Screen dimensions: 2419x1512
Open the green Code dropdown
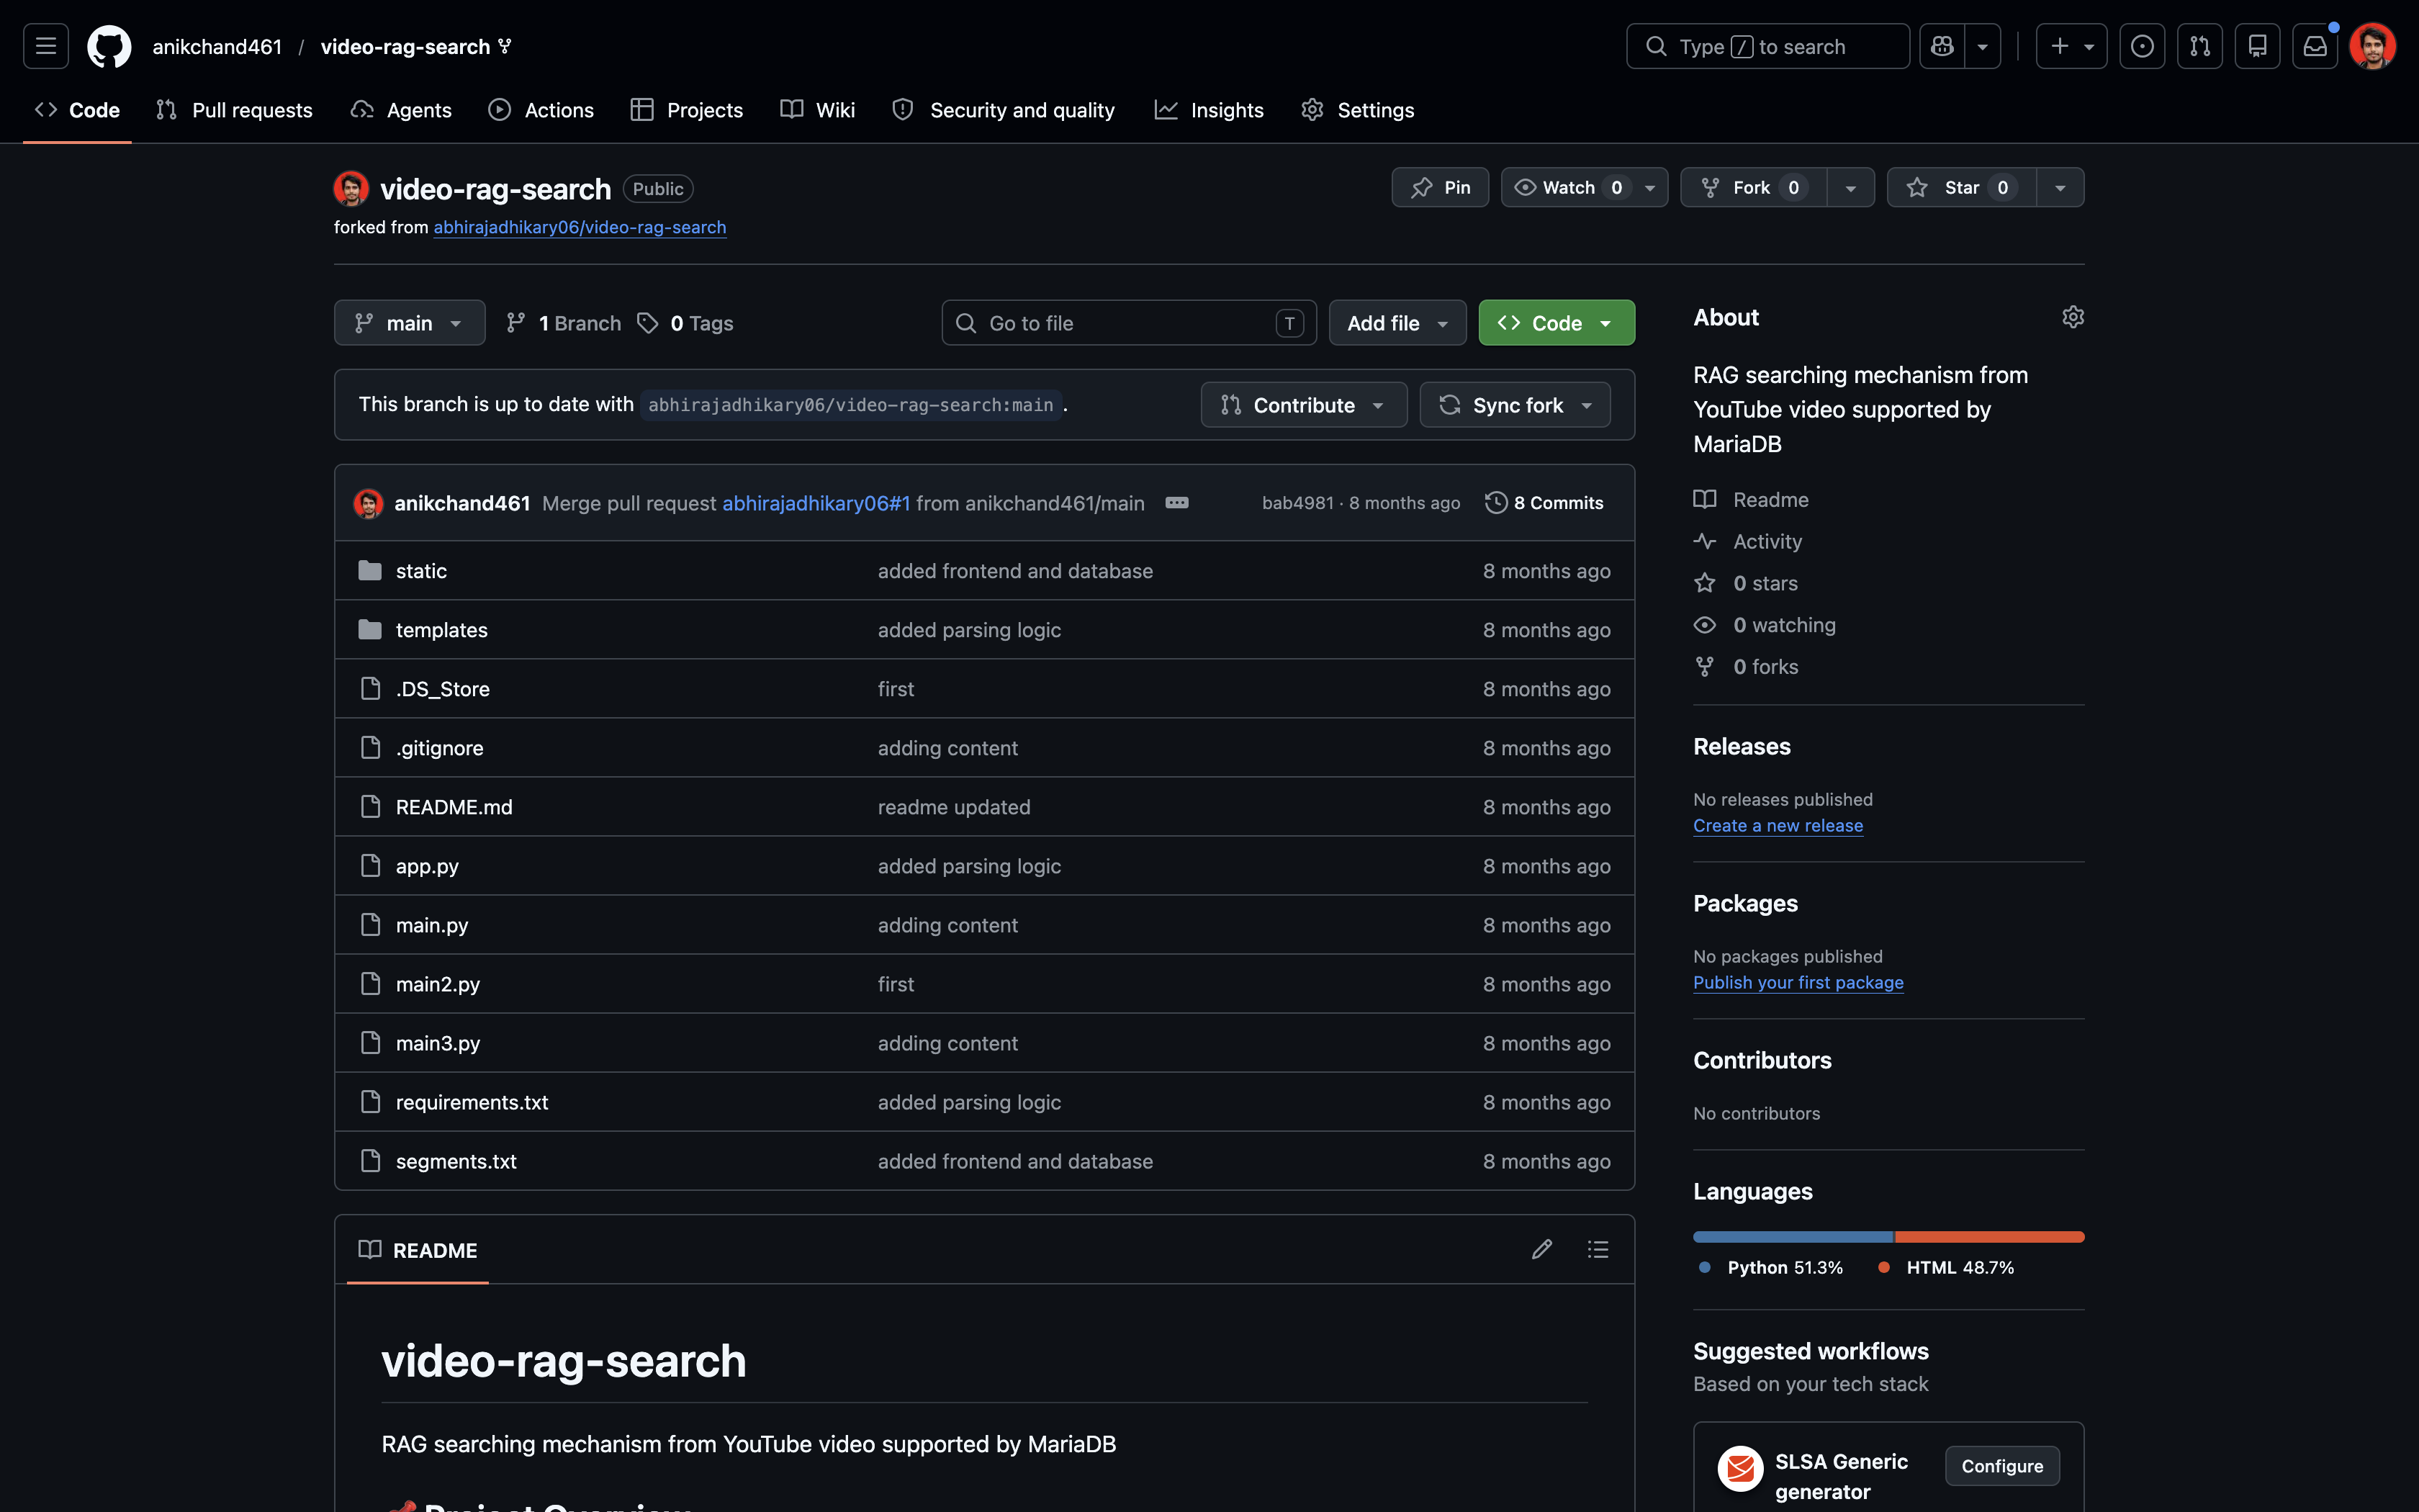1557,323
